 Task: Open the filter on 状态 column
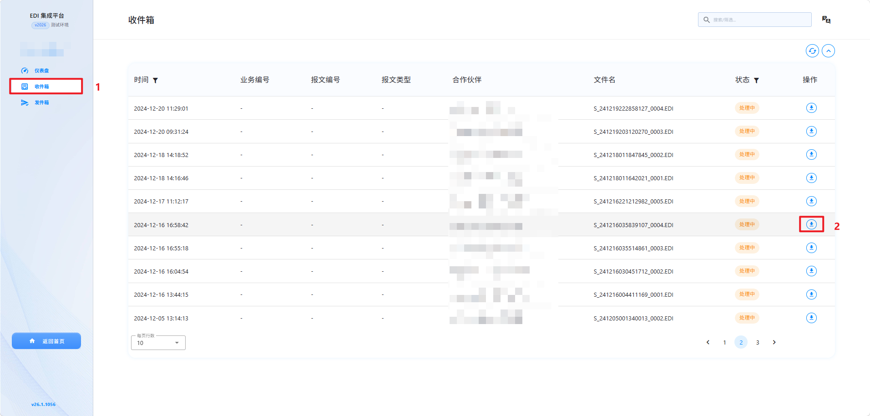pyautogui.click(x=756, y=81)
